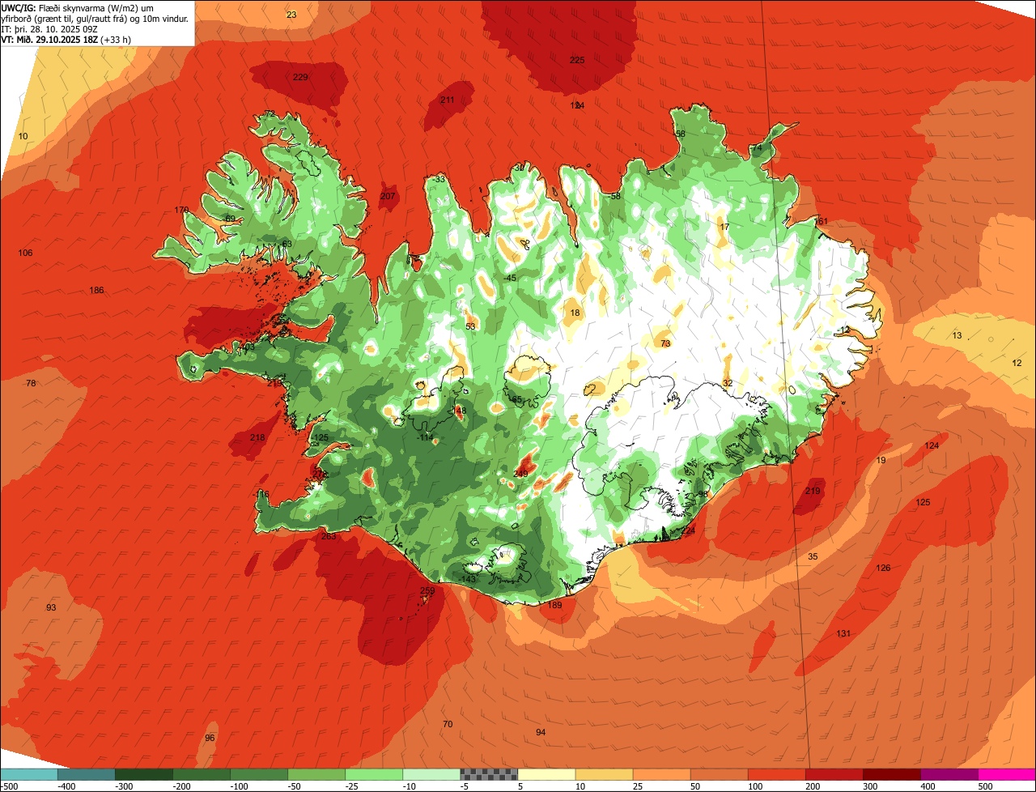Click the map value 19

pos(881,460)
